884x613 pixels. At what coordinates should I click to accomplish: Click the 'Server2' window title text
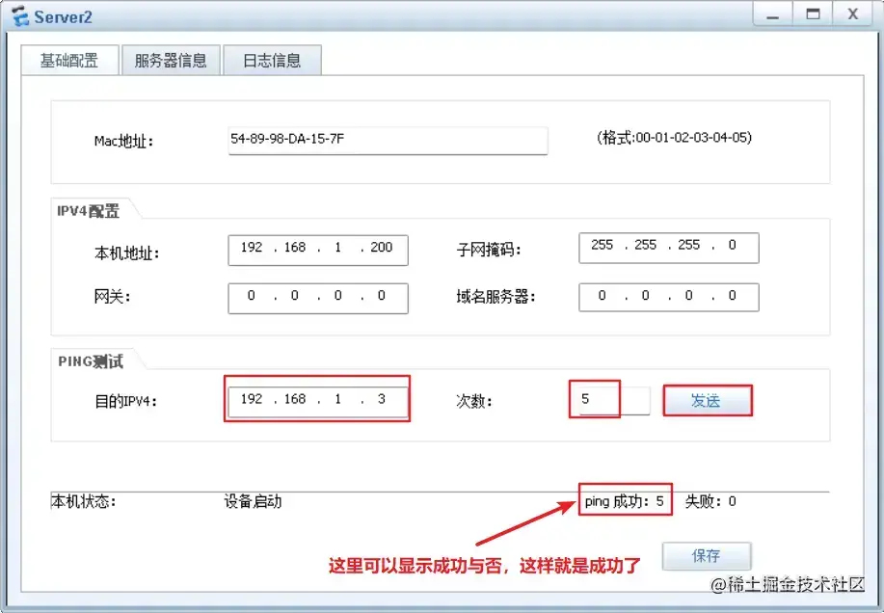(63, 17)
